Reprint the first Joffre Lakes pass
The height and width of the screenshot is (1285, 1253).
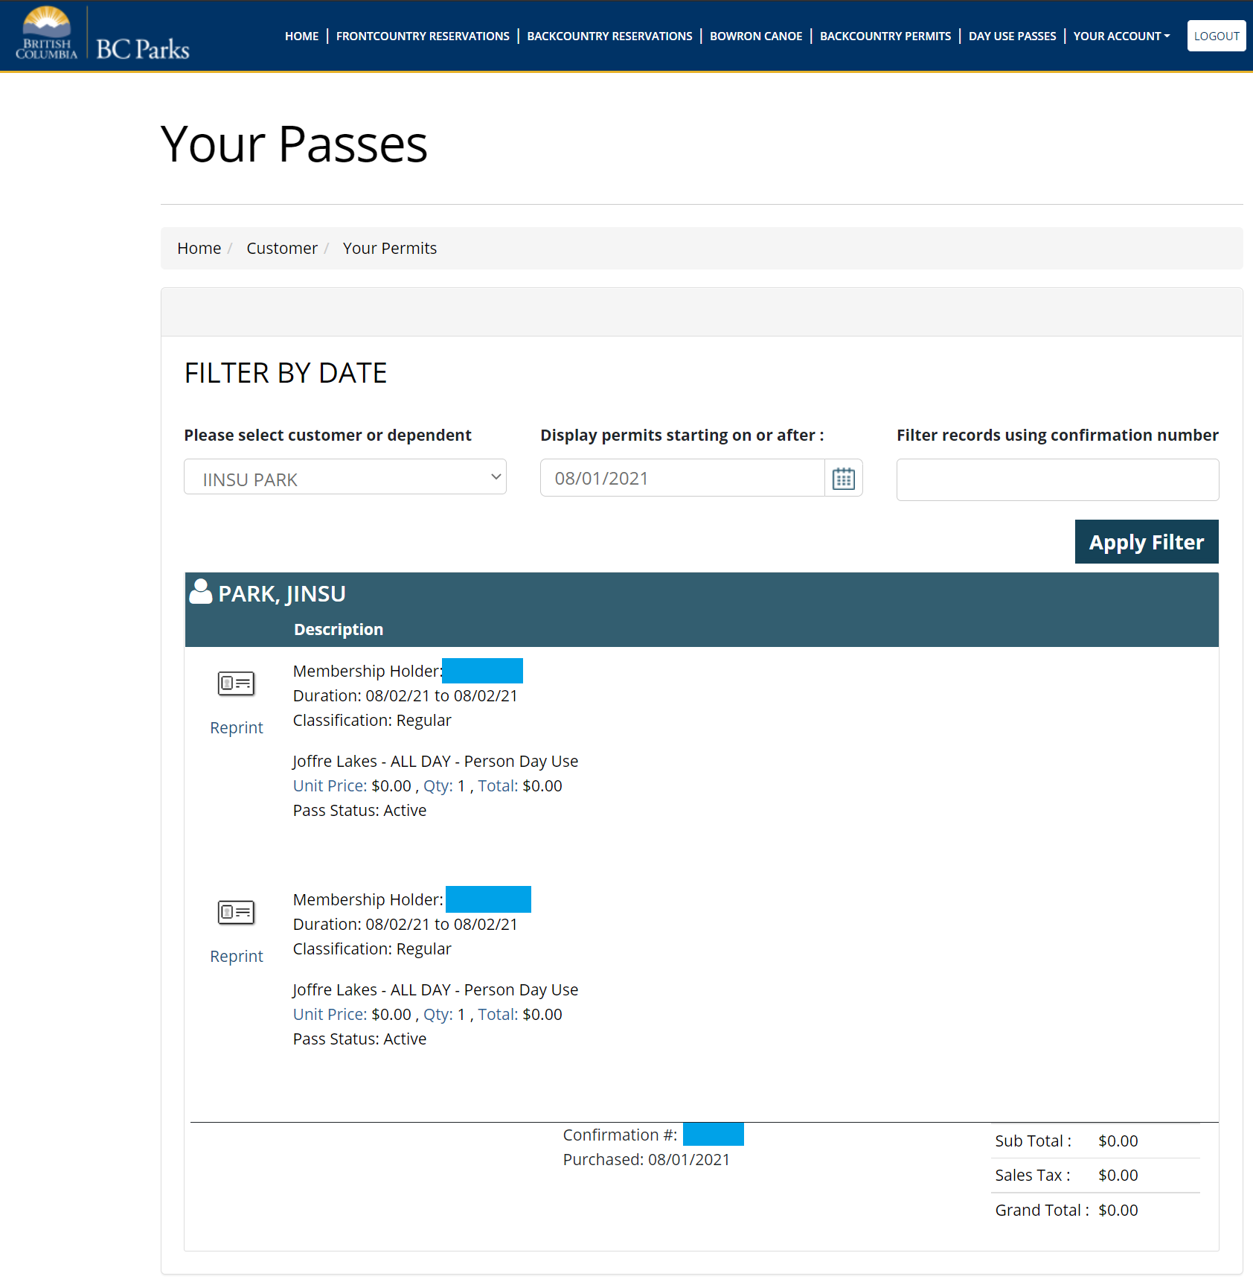[x=236, y=727]
